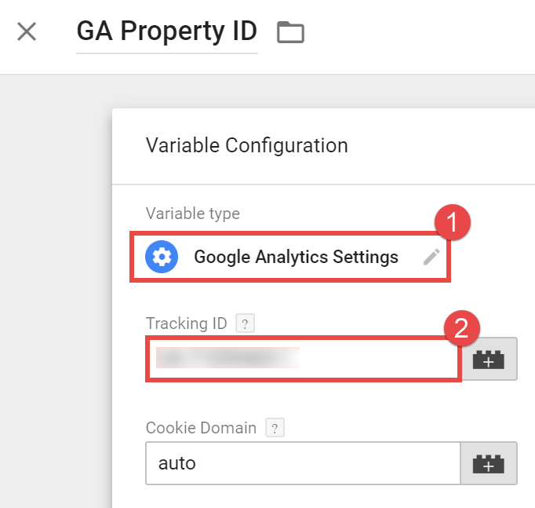The height and width of the screenshot is (508, 535).
Task: Open the variable picker beside Tracking ID
Action: (488, 360)
